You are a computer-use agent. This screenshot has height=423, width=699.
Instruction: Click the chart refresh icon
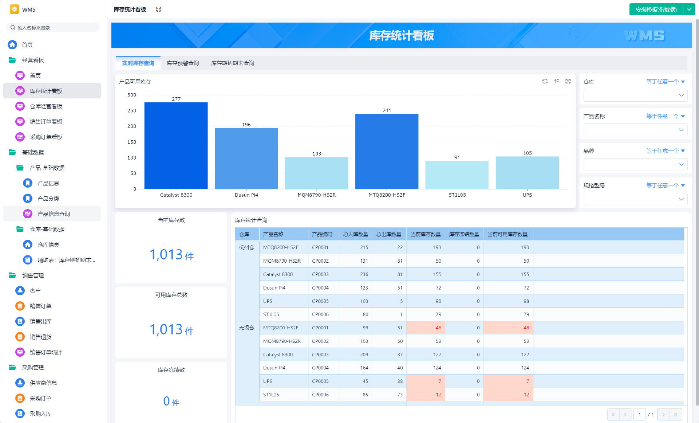[545, 81]
